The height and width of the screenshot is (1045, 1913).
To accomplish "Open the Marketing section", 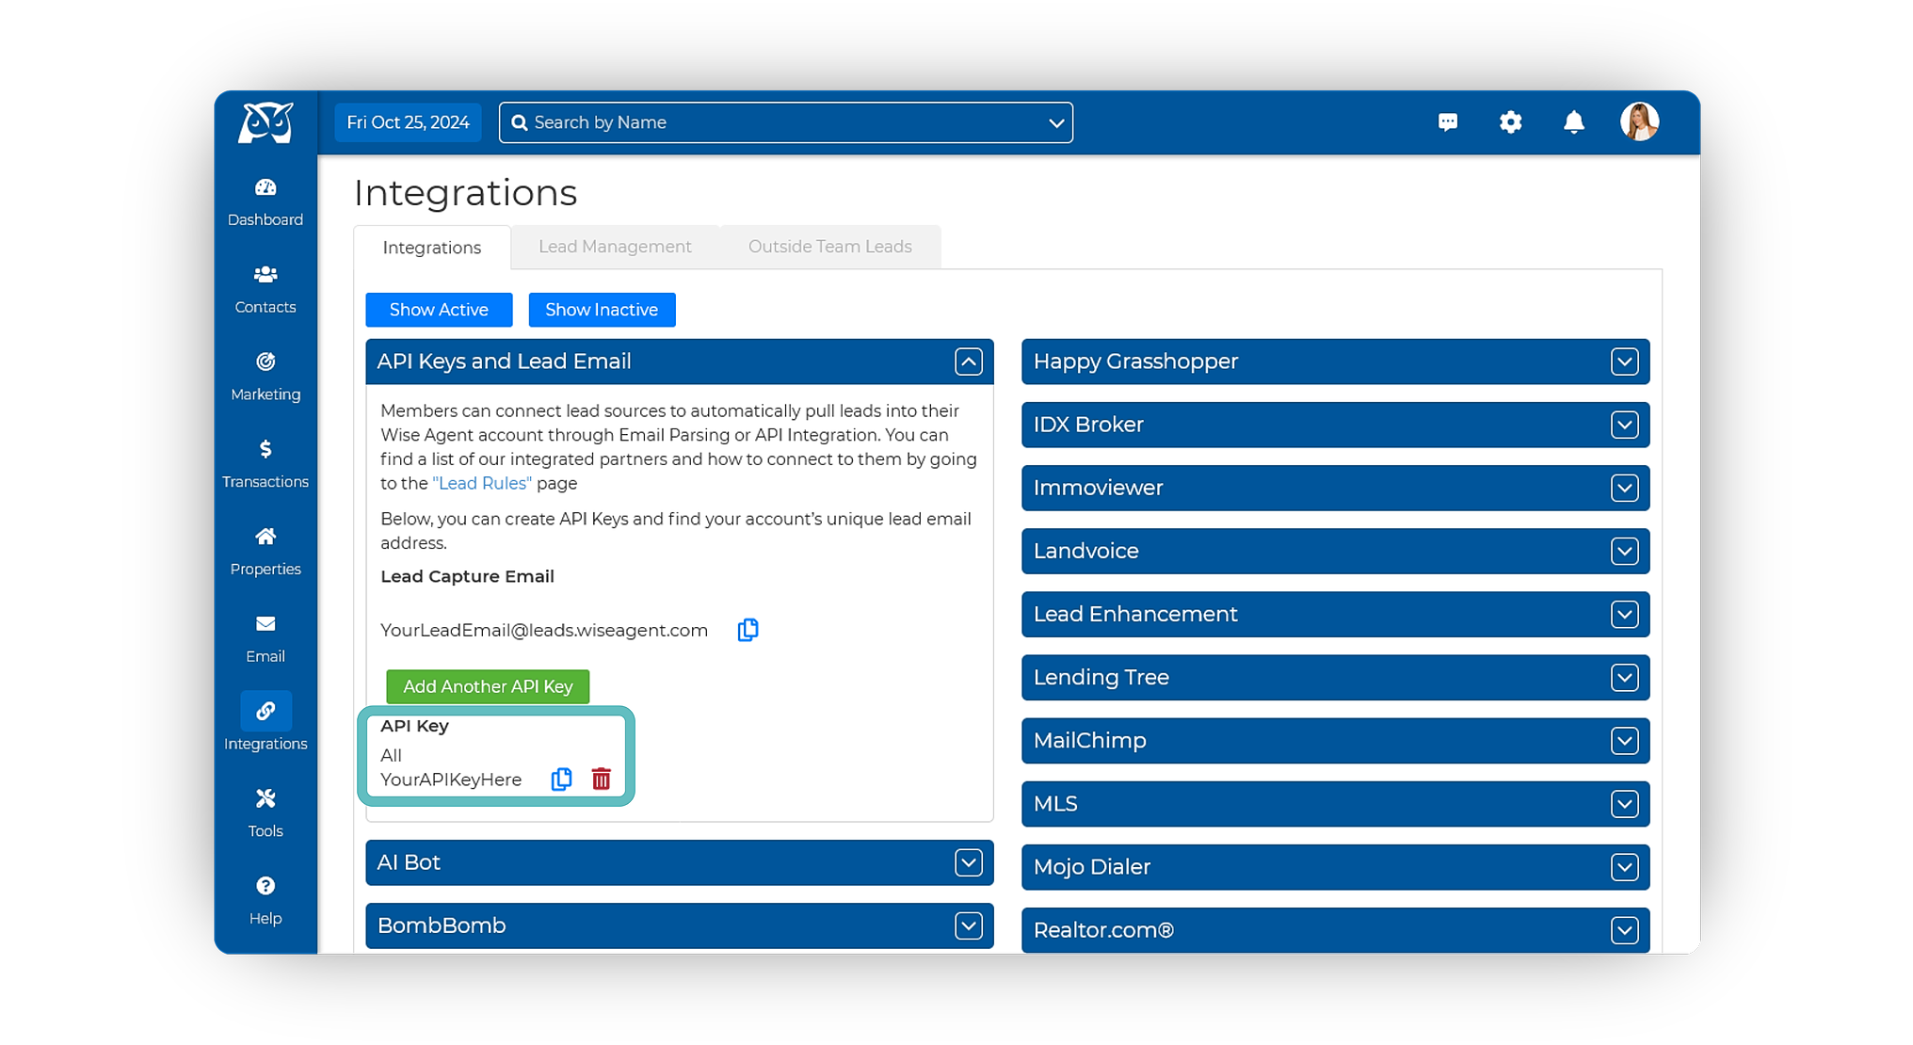I will pyautogui.click(x=265, y=377).
